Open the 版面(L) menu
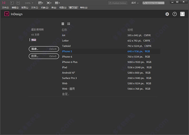Screen dimensions: 189x135 25,8
